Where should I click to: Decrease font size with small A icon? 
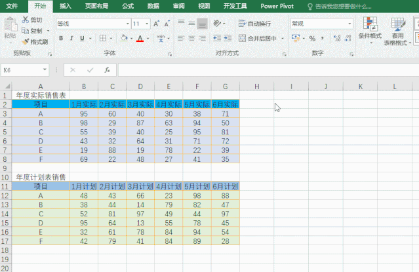click(167, 24)
